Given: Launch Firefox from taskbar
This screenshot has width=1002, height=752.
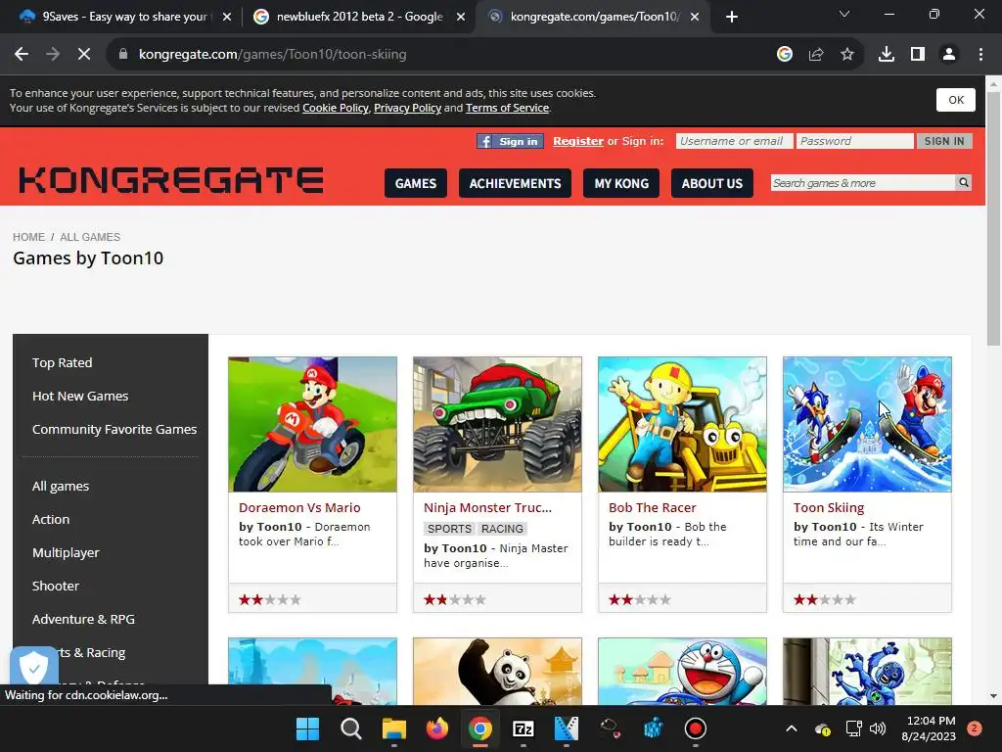Looking at the screenshot, I should pyautogui.click(x=437, y=728).
